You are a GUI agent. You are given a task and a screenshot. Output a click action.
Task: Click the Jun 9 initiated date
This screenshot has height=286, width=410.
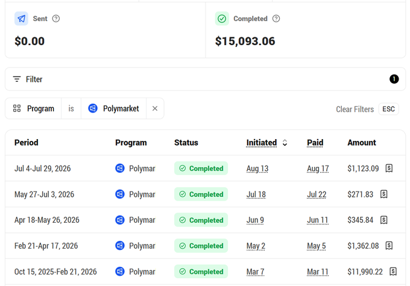[255, 220]
